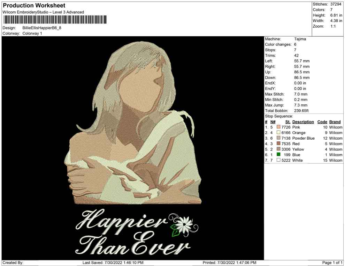
Task: Click the 'Created By:' footer label
Action: click(x=13, y=263)
